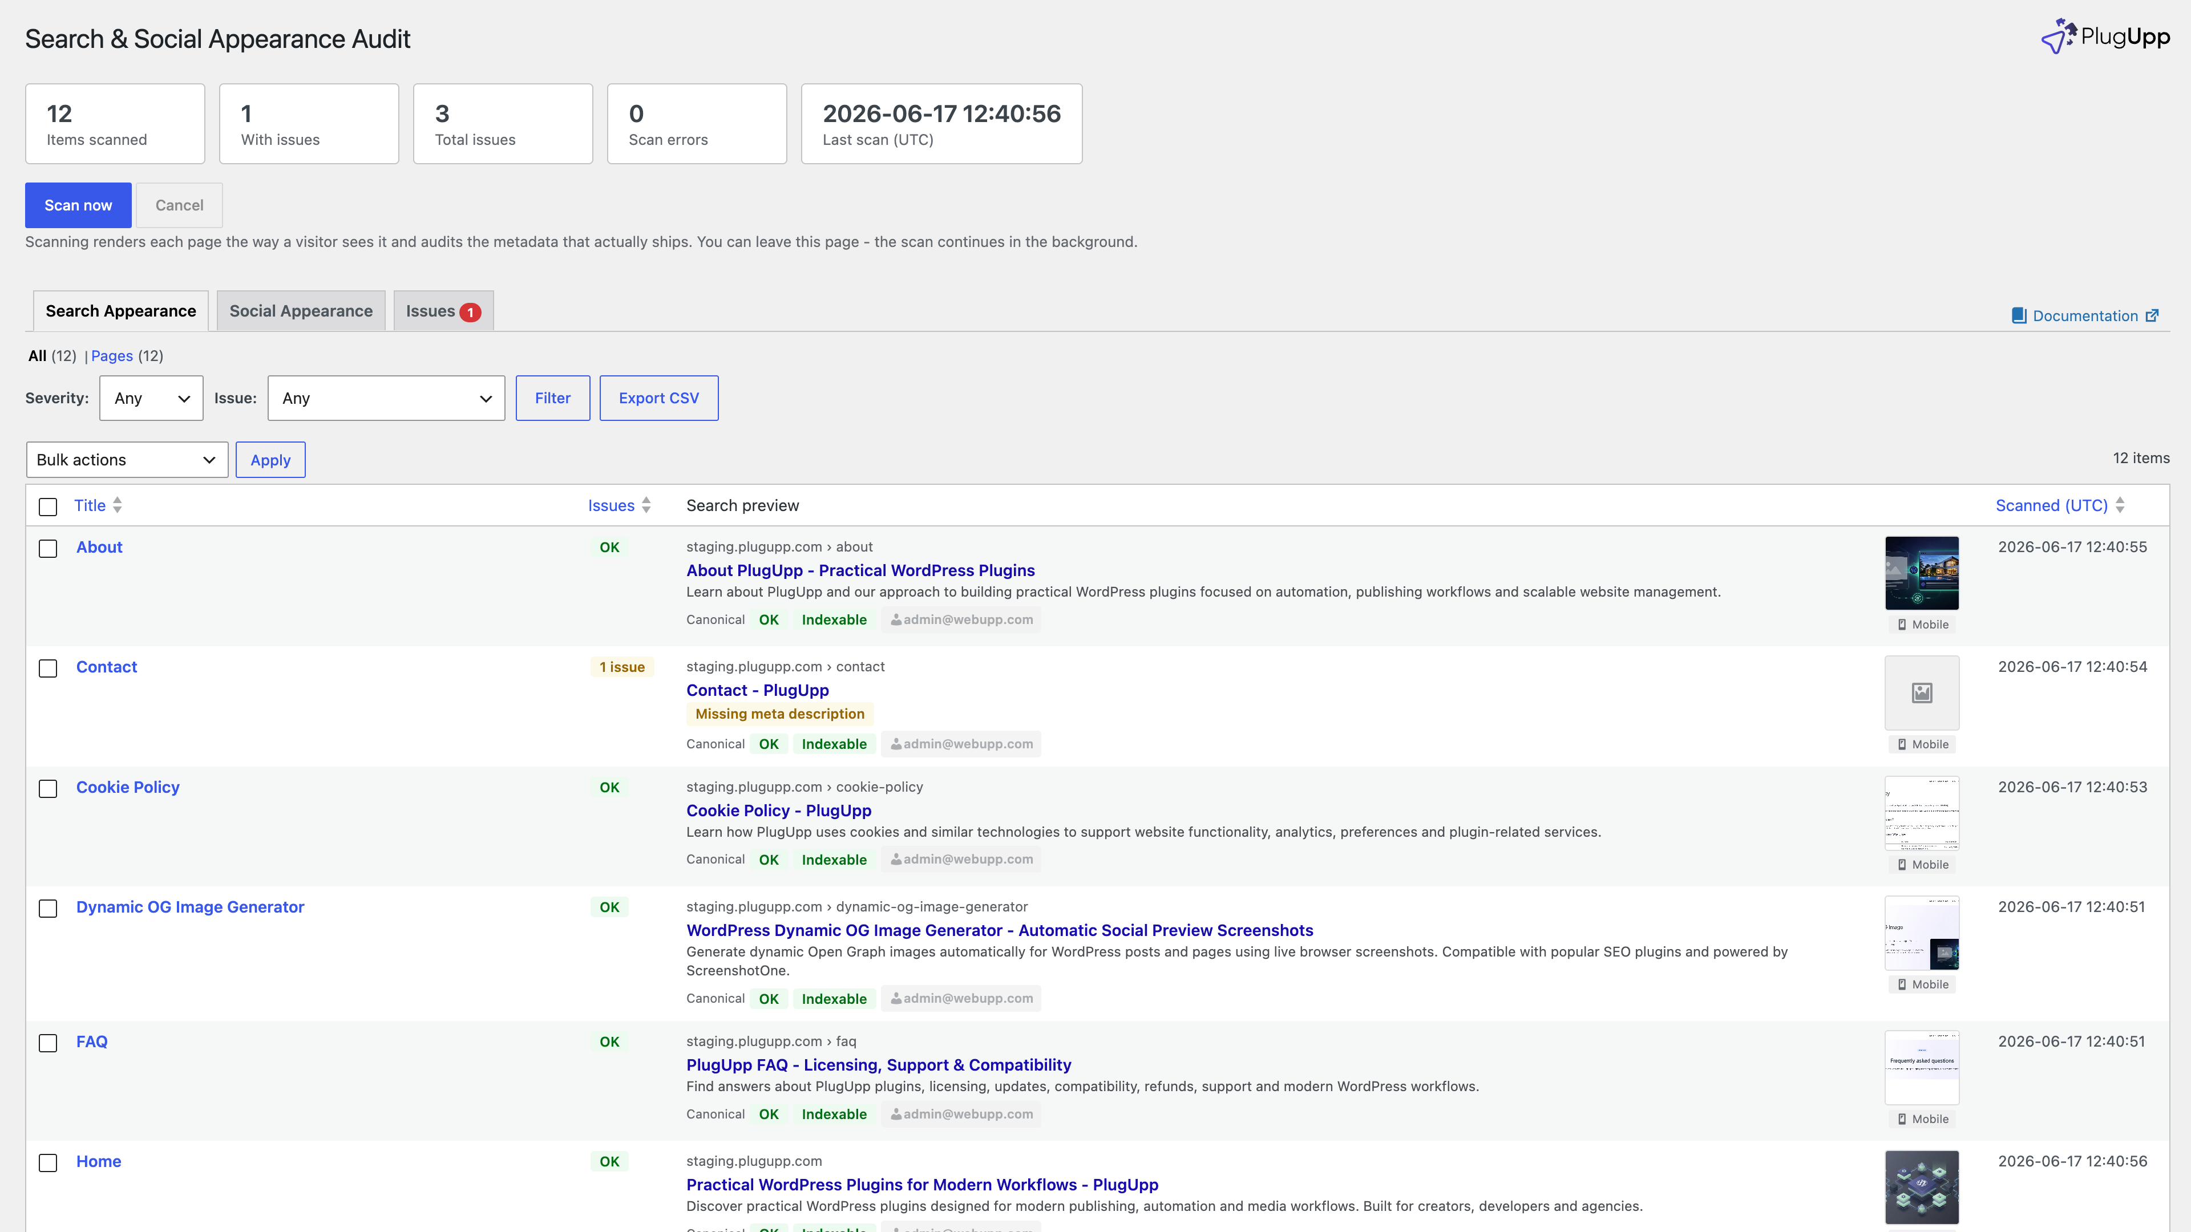The height and width of the screenshot is (1232, 2191).
Task: Open the FAQ title link
Action: (x=92, y=1041)
